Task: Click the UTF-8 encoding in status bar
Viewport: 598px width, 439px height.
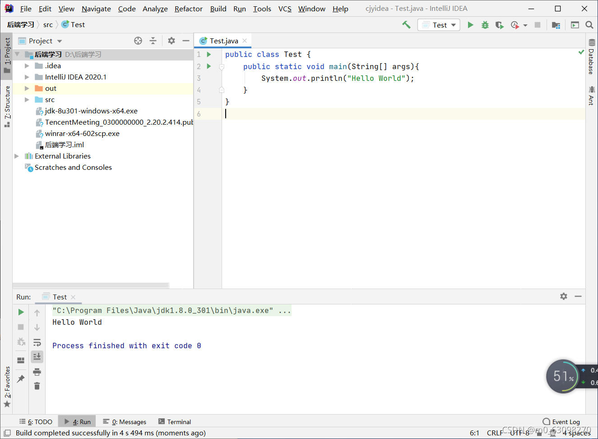Action: pyautogui.click(x=519, y=433)
